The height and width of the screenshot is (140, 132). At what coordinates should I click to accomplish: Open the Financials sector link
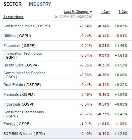(12, 46)
